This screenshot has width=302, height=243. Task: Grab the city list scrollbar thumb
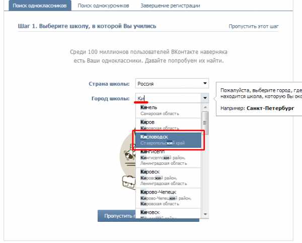205,123
